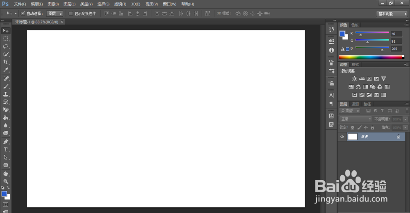410x213 pixels.
Task: Select the Crop tool
Action: 5,62
